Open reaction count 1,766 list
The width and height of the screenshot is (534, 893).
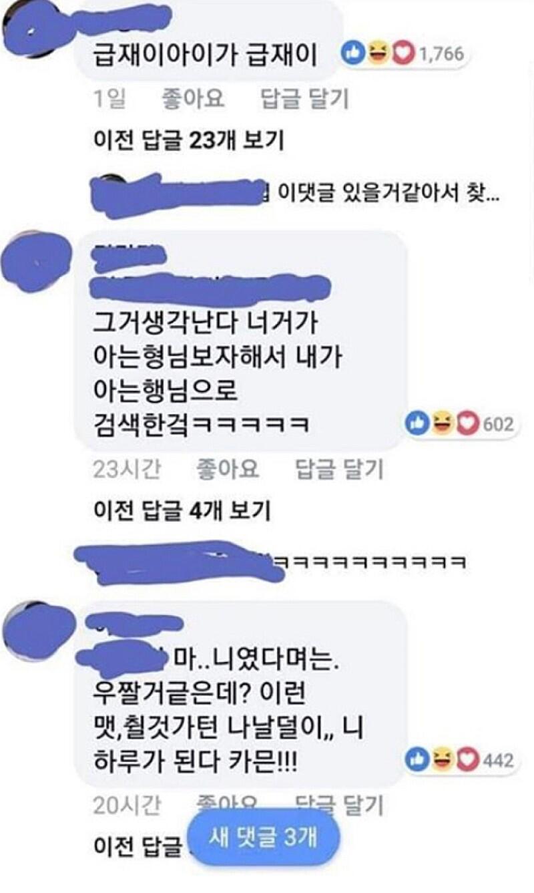441,53
